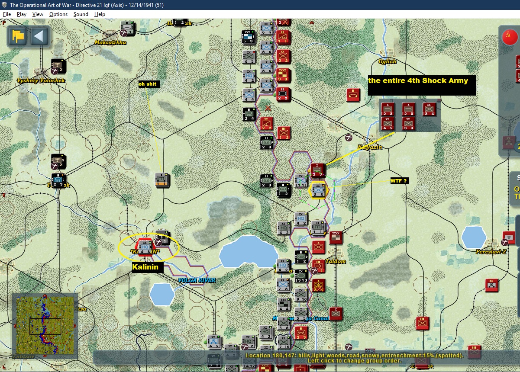Select the red XXXX unit north of Taldom
520x372 pixels.
click(x=336, y=237)
